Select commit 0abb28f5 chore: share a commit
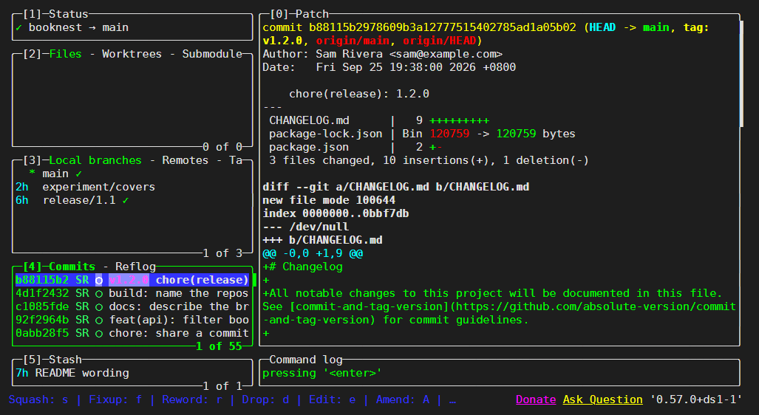The height and width of the screenshot is (415, 759). [132, 333]
